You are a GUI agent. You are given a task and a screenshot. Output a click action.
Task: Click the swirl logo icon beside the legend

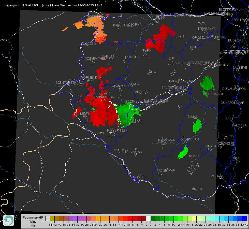pos(9,220)
